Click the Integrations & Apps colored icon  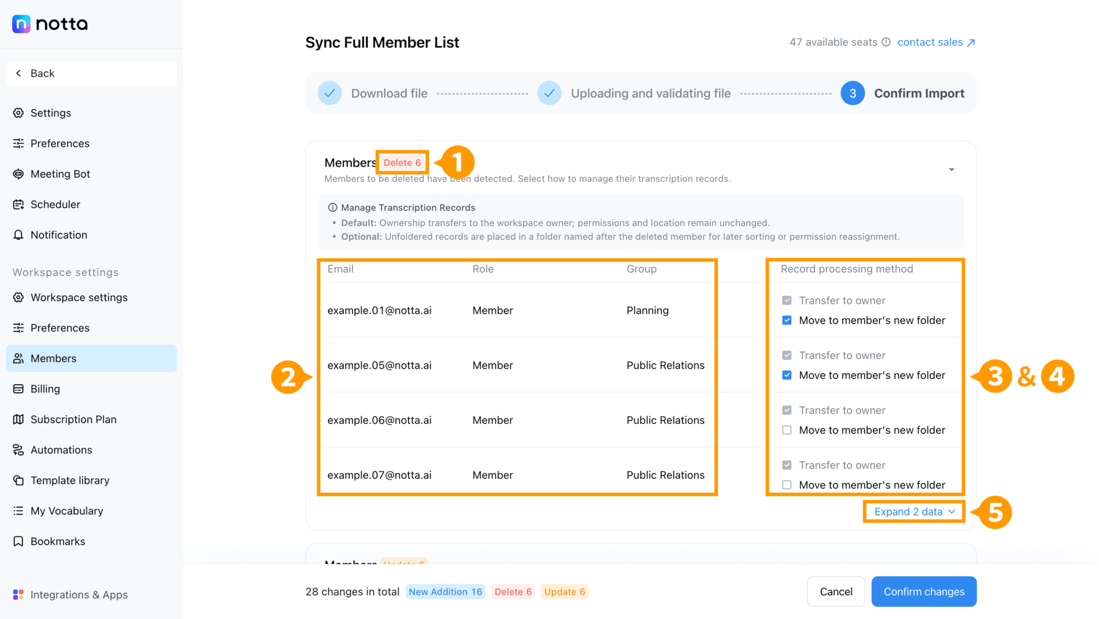point(18,595)
